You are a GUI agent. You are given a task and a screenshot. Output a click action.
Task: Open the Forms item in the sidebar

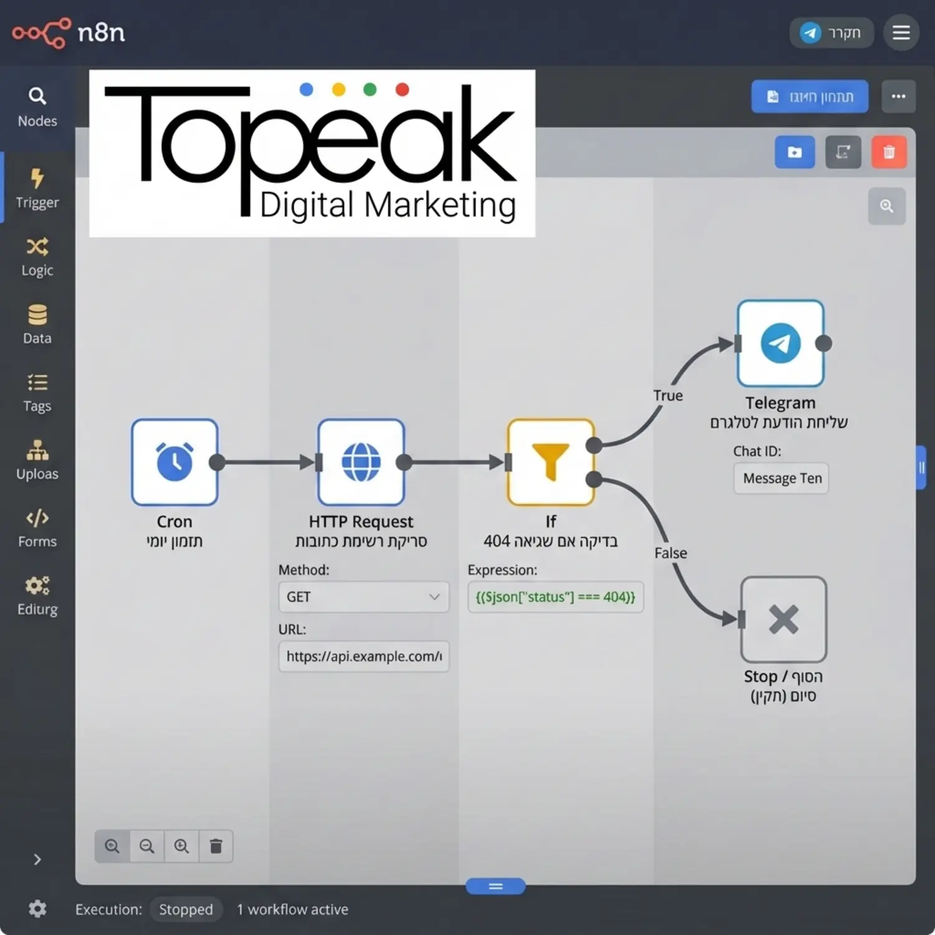tap(37, 528)
